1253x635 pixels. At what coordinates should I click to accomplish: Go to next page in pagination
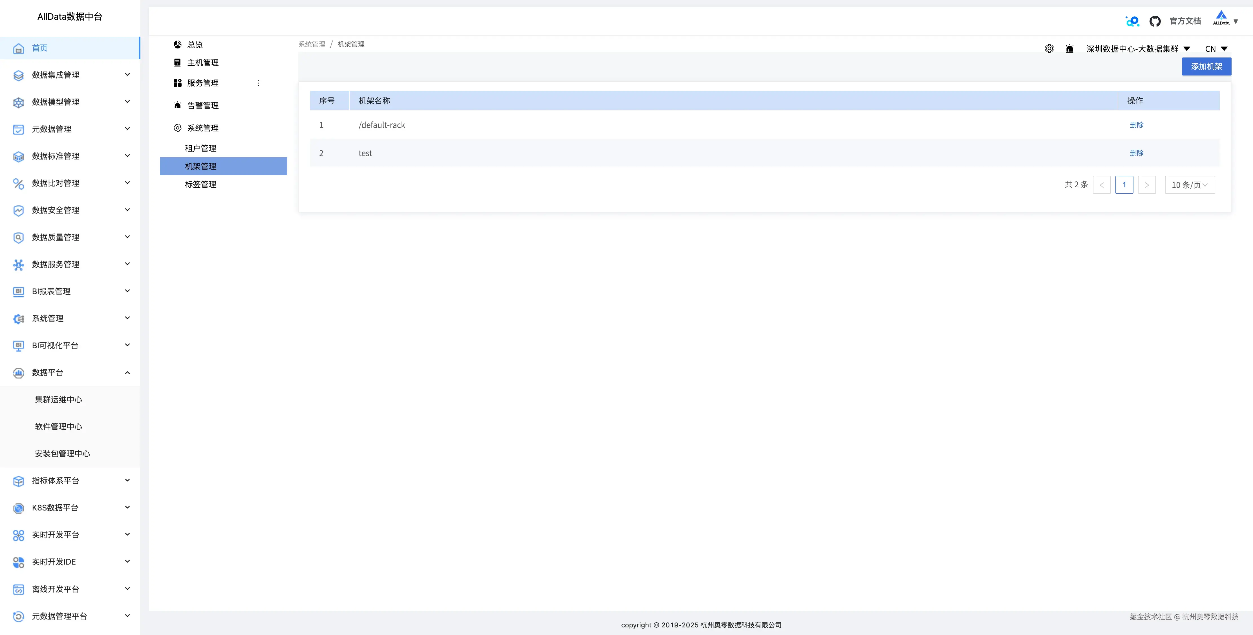point(1146,185)
